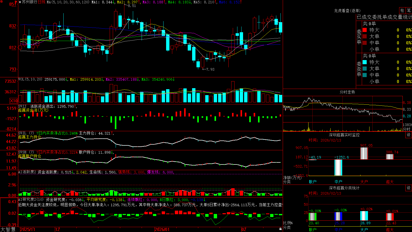Click the dark red 中单 buy-order swatch
This screenshot has width=412, height=232.
pos(365,43)
